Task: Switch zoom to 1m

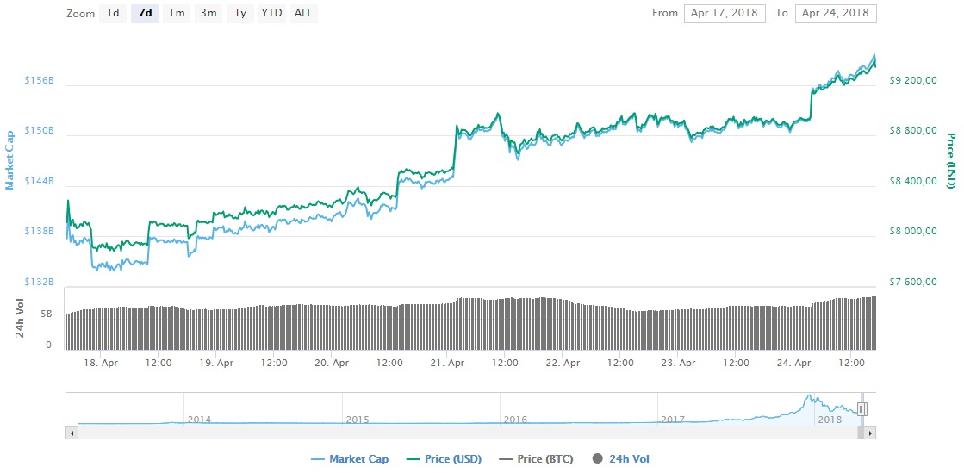Action: click(x=177, y=14)
